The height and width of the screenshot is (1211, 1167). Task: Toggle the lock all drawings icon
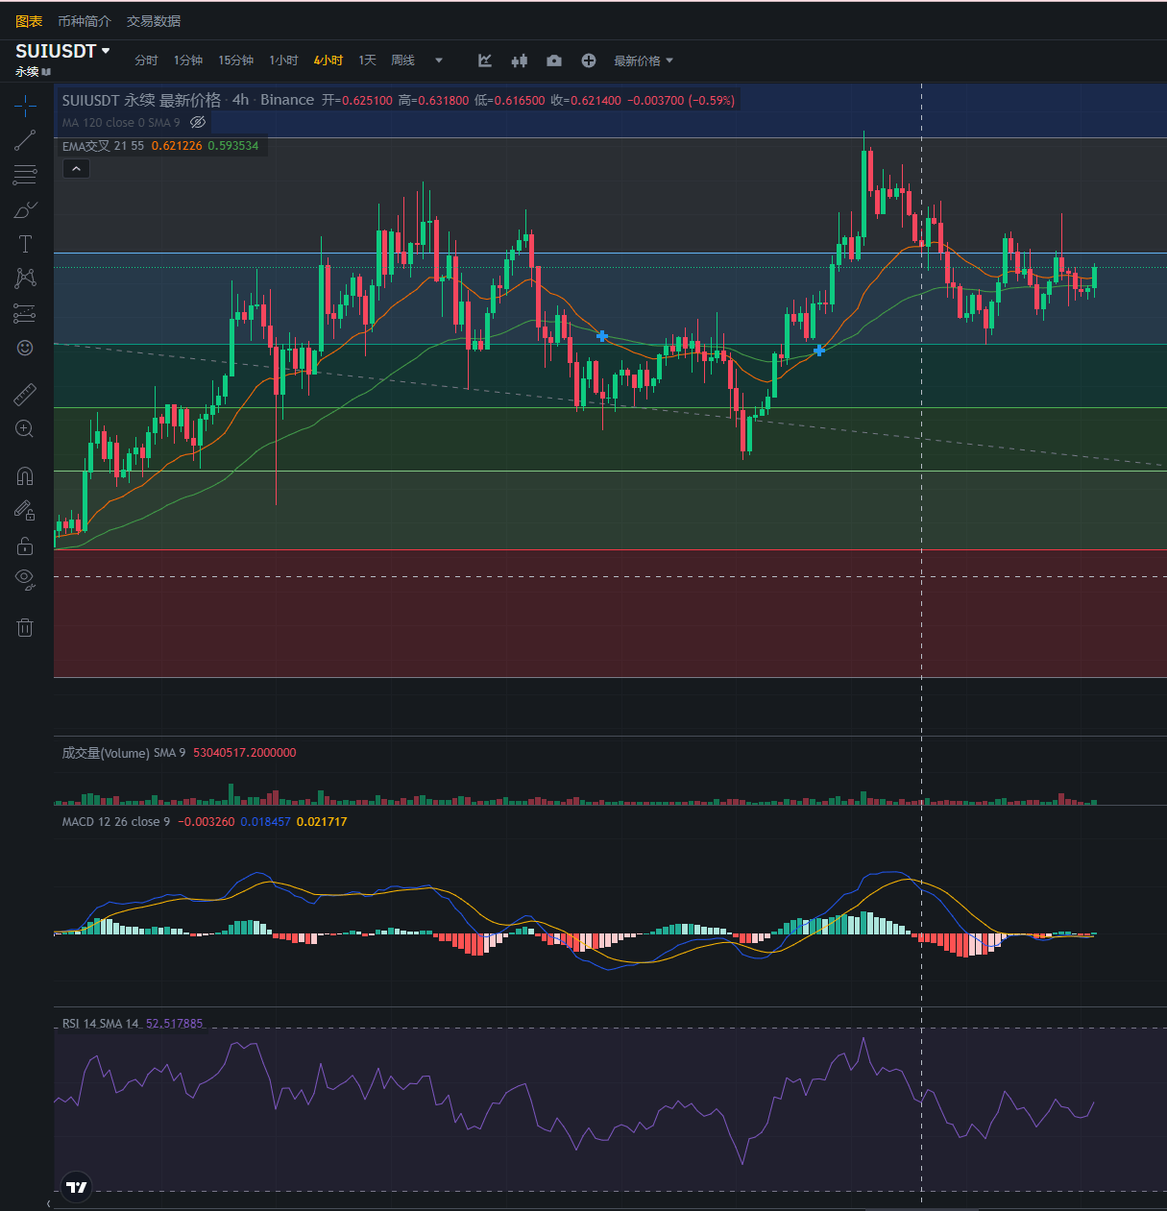[x=25, y=545]
